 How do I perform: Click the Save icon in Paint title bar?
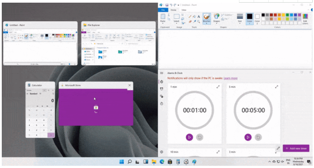click(167, 5)
